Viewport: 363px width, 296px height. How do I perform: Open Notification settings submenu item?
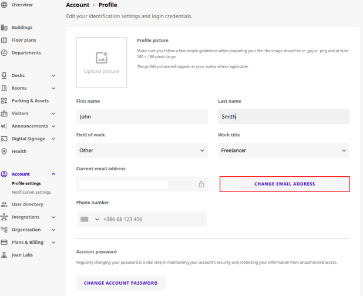(x=31, y=192)
